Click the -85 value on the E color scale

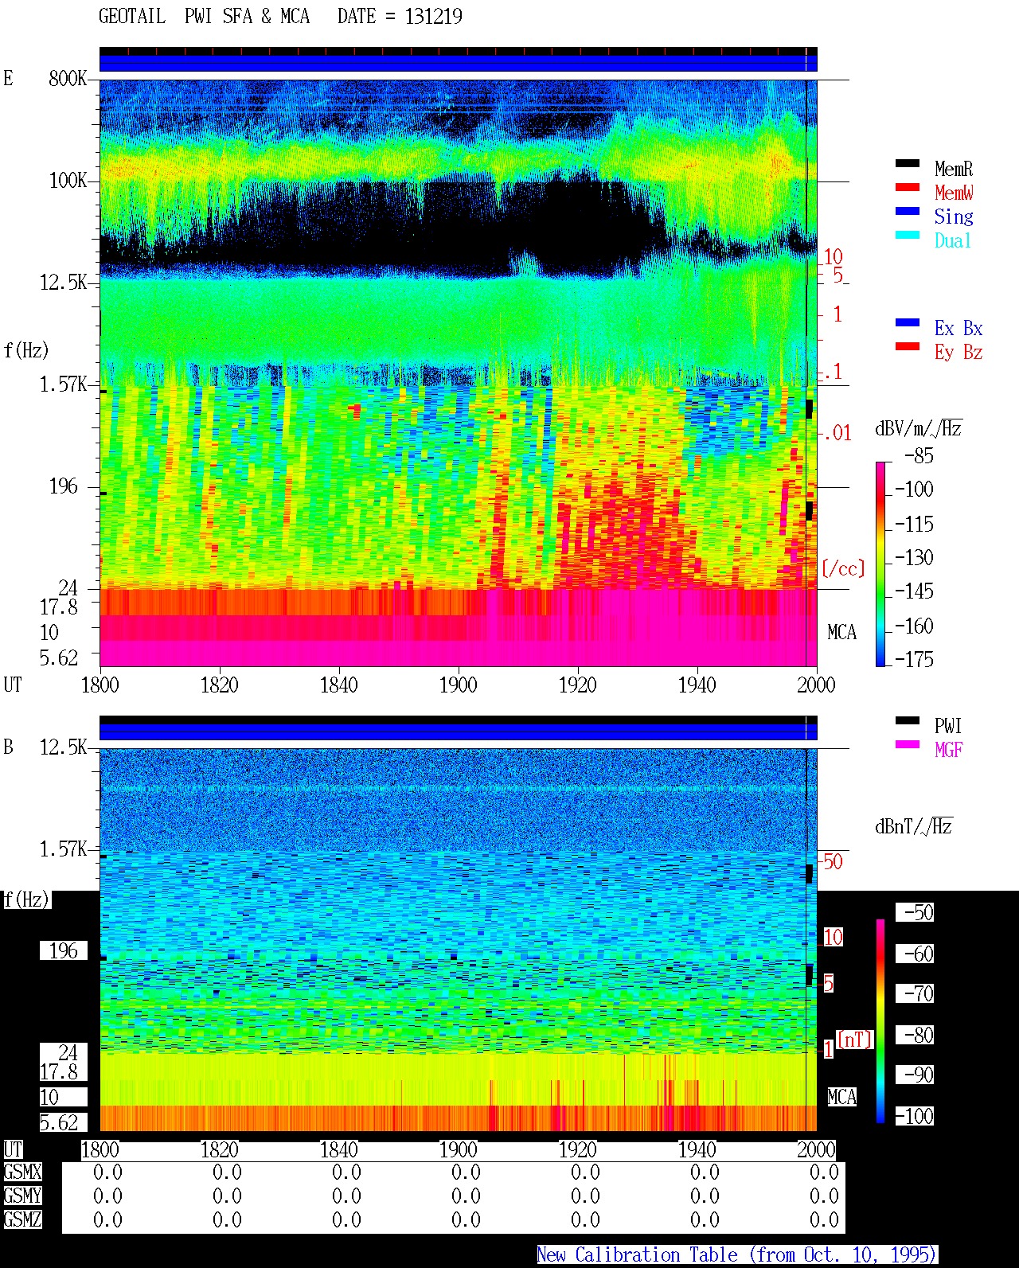coord(919,456)
